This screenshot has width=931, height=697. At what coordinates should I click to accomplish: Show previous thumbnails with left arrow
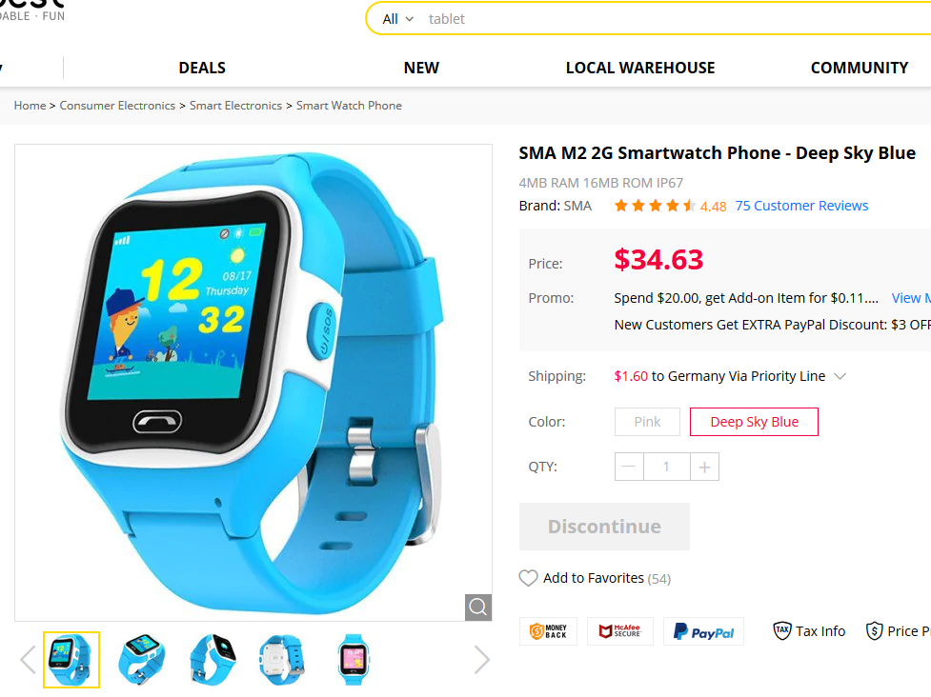(x=28, y=659)
